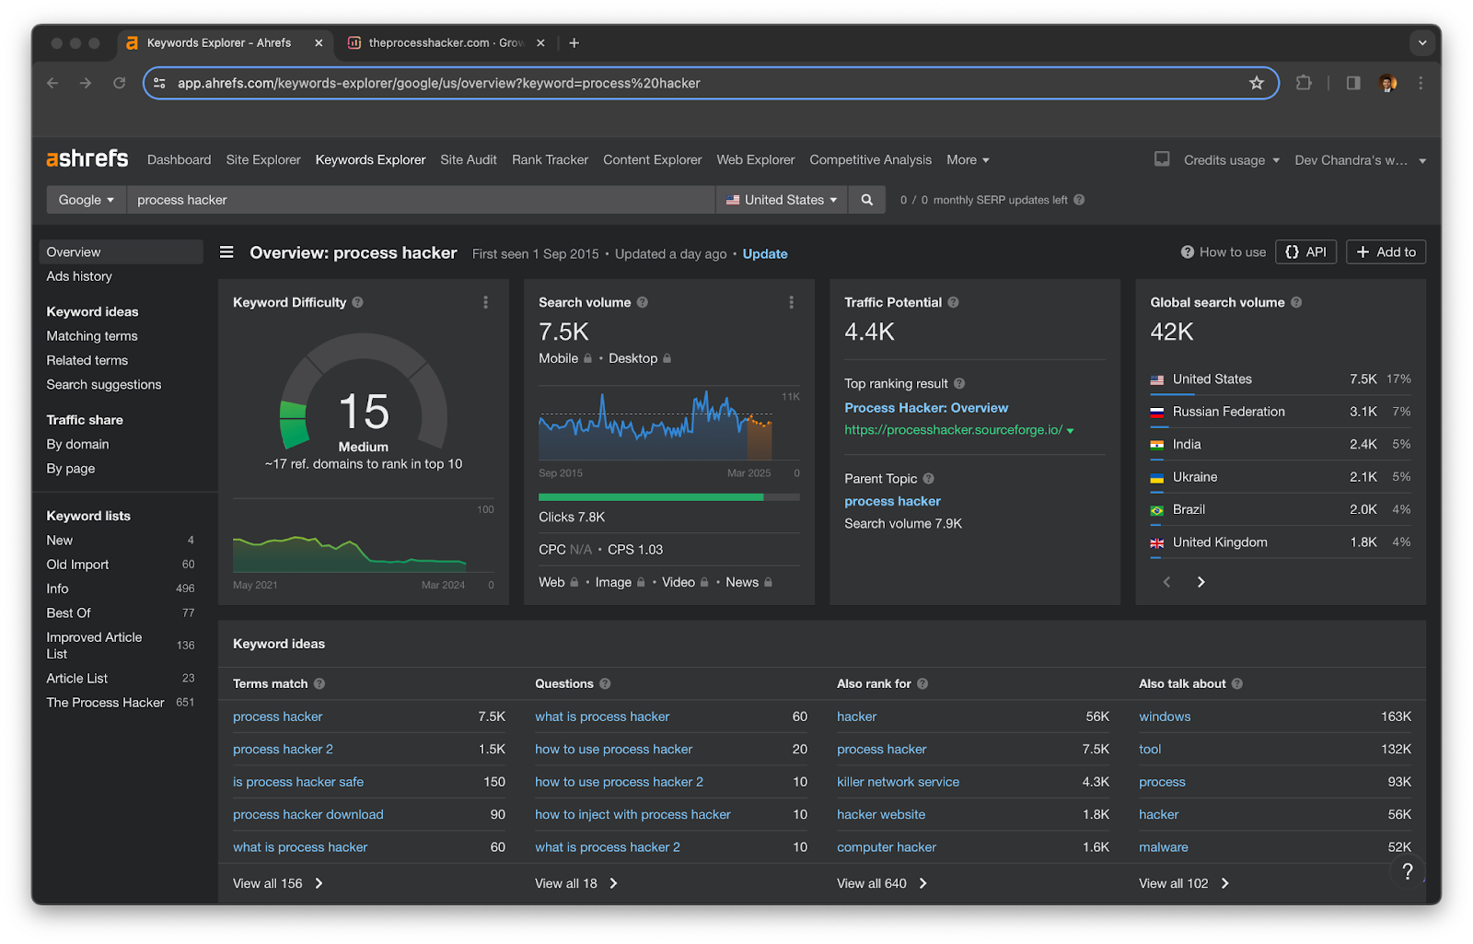Click help icon next to Terms match
The height and width of the screenshot is (944, 1473).
coord(319,683)
